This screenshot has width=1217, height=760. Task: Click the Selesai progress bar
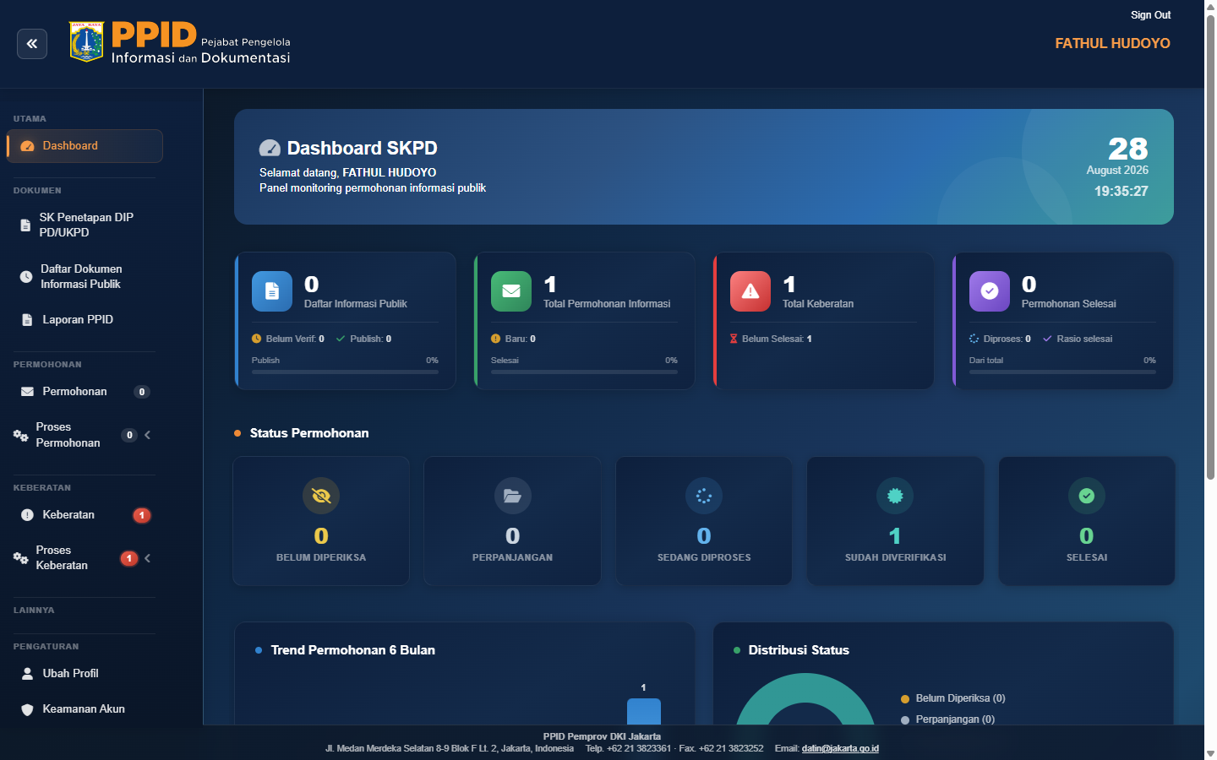pos(584,372)
